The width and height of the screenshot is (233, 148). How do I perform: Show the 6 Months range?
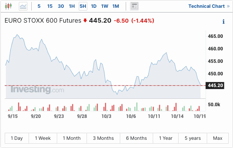click(x=136, y=138)
